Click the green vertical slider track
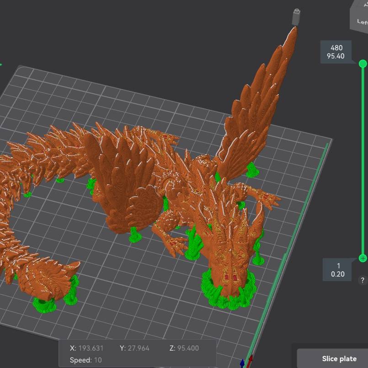368x368 pixels. 362,160
